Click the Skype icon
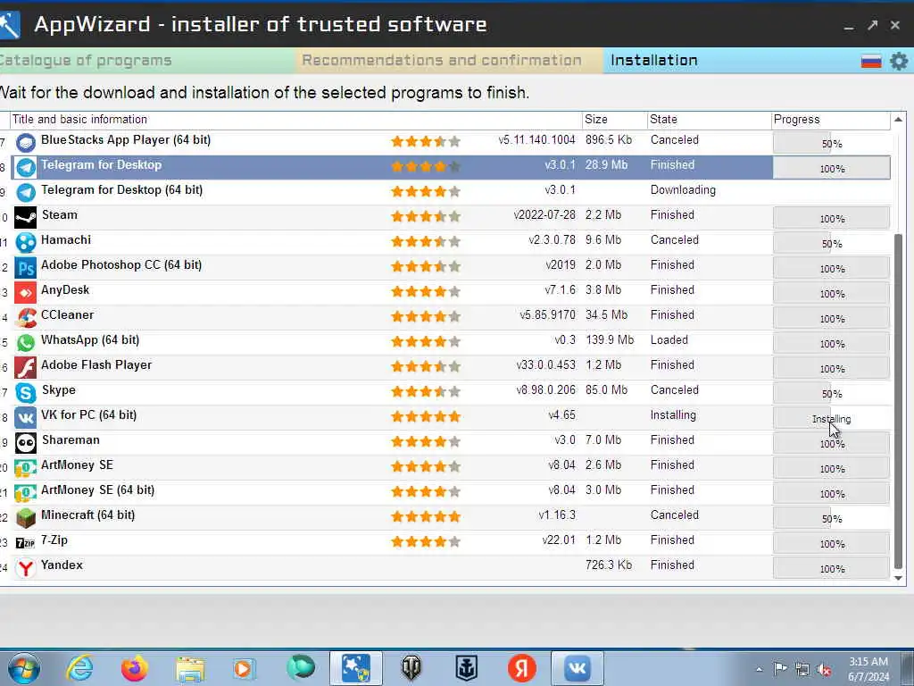 26,393
